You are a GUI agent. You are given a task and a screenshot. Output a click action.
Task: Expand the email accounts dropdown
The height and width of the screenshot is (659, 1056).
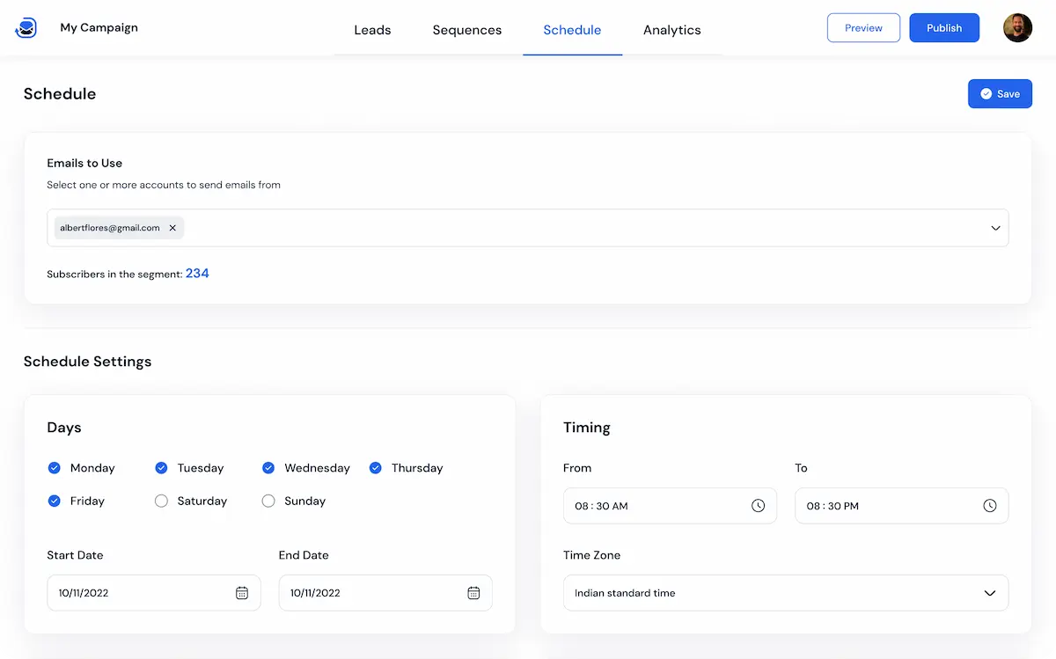click(995, 228)
